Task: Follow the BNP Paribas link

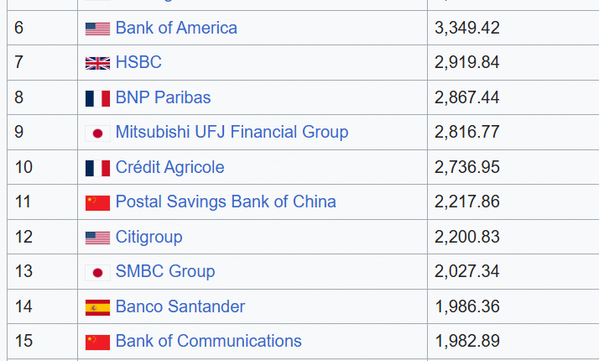Action: click(x=163, y=97)
